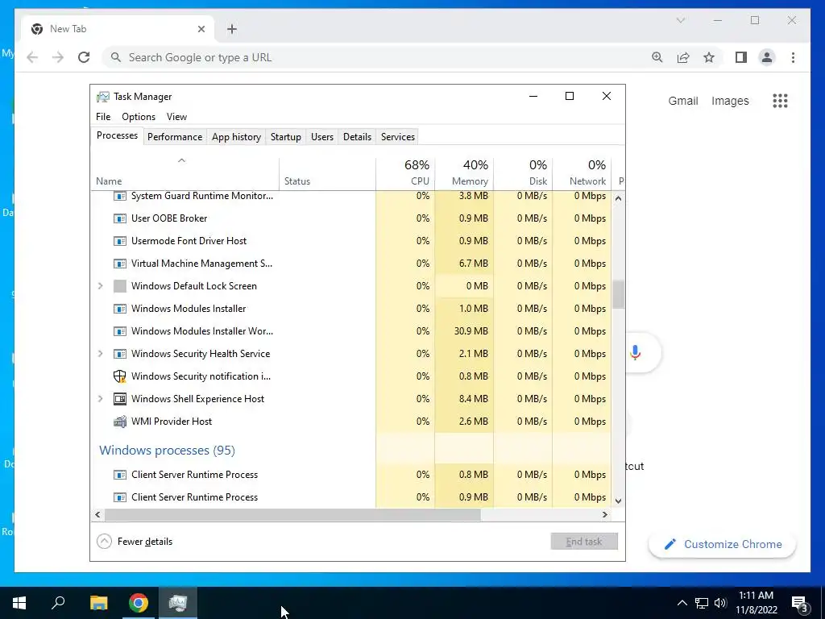Switch to the Details tab

tap(357, 137)
